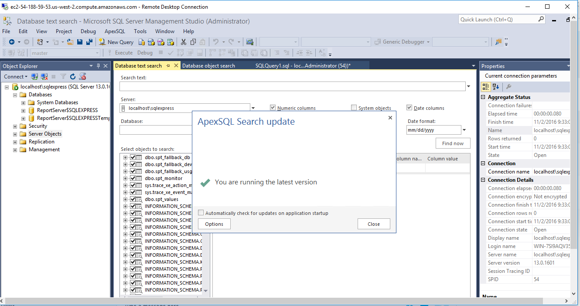Expand the Security folder node
The height and width of the screenshot is (306, 580).
(15, 126)
